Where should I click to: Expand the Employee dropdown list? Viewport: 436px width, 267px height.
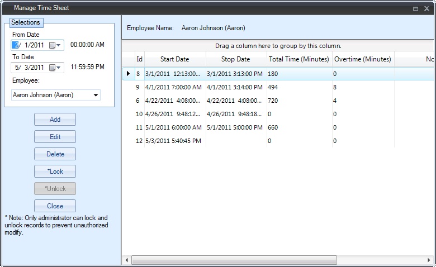pos(96,95)
